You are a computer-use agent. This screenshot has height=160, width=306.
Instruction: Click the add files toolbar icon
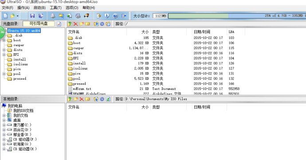click(x=98, y=16)
